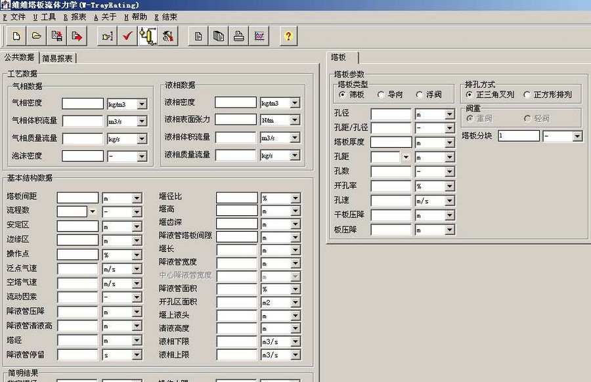
Task: Run the calculation with the red checkmark icon
Action: 127,36
